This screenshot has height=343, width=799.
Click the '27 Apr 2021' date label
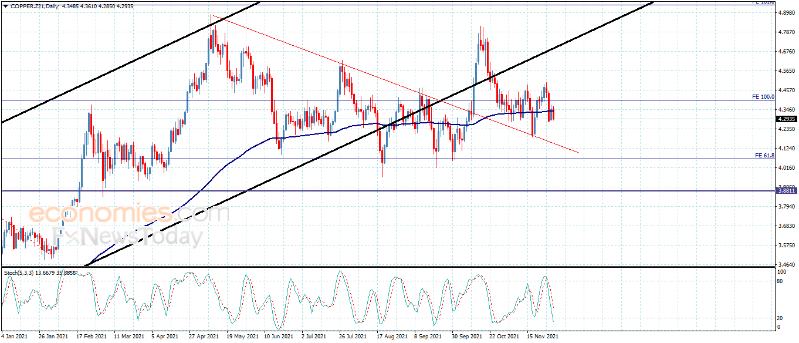(x=203, y=337)
